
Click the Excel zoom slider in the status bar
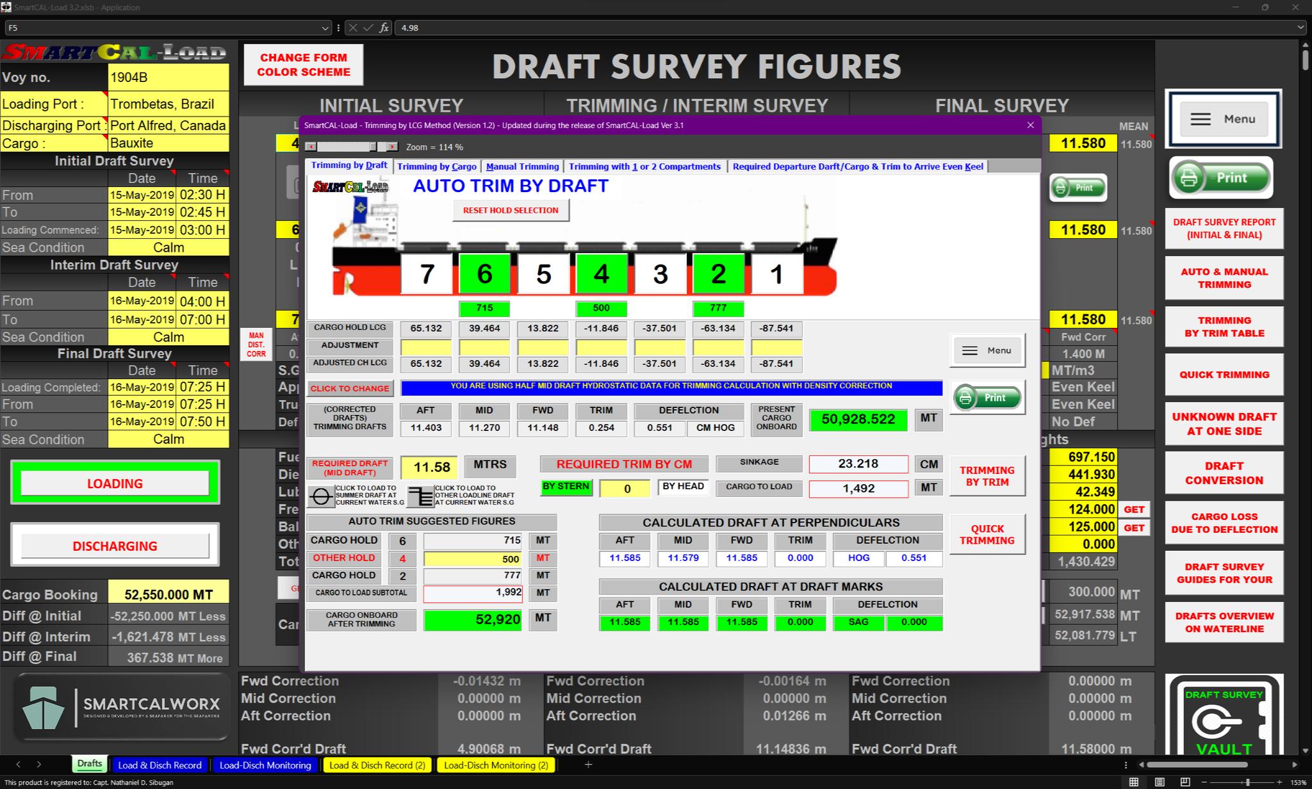click(1247, 782)
